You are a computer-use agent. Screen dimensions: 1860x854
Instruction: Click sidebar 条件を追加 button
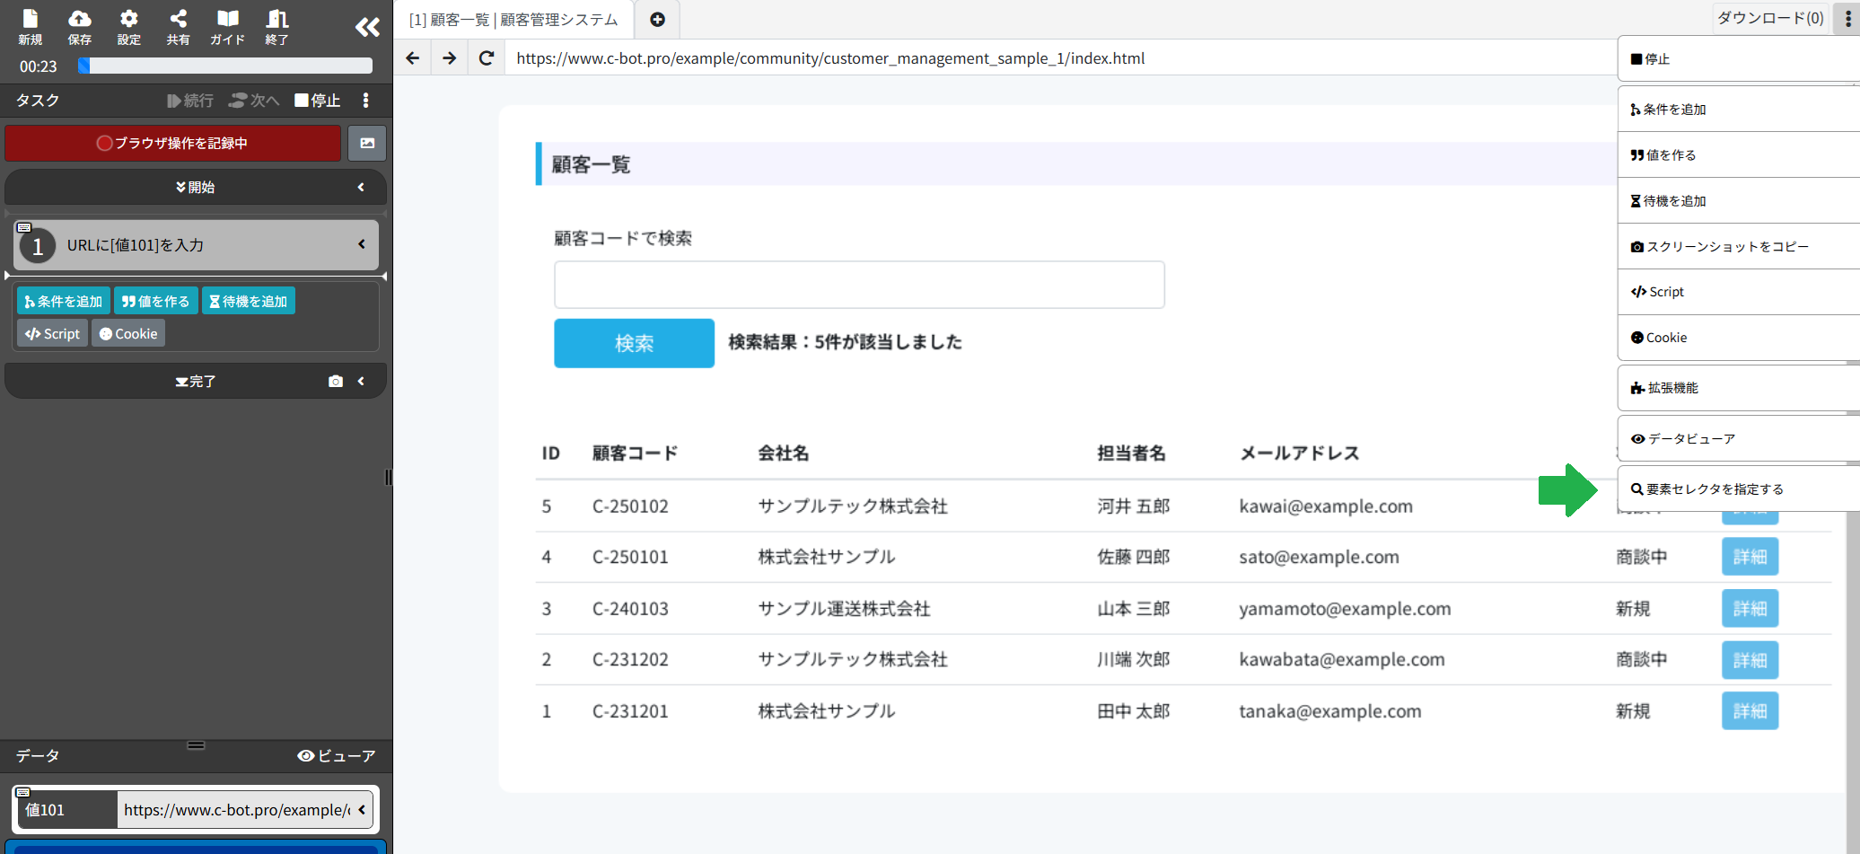(63, 301)
